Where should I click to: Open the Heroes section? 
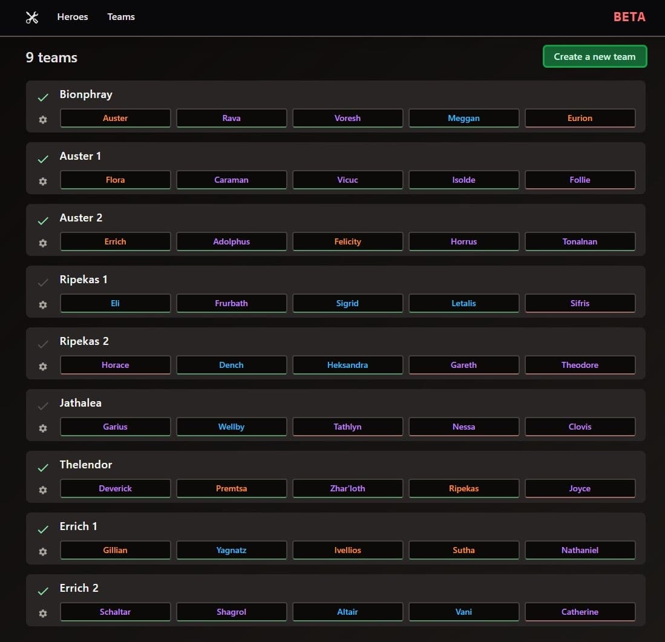click(73, 17)
